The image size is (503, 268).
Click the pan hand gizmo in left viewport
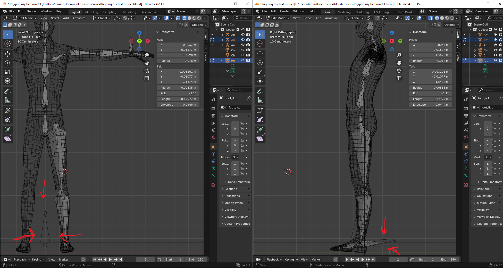click(147, 63)
